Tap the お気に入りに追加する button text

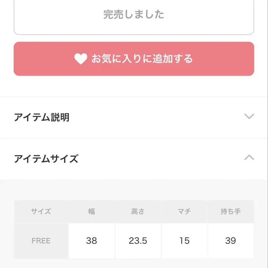pos(142,59)
